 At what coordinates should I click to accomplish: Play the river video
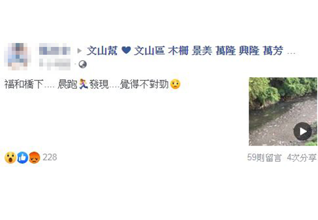tap(302, 132)
